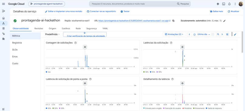The width and height of the screenshot is (245, 111).
Task: Click the Atualizar refresh button
Action: click(x=233, y=12)
